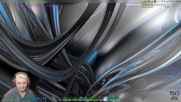
Task: Switch keyboard layout using the US flag icon
Action: (x=170, y=1)
